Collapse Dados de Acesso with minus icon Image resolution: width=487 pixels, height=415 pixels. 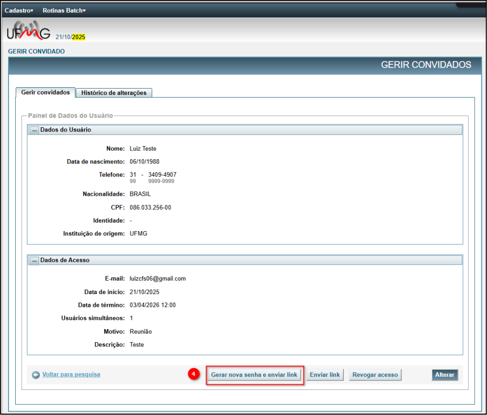tap(35, 261)
